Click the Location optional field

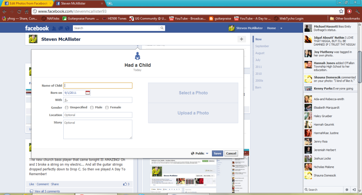tap(98, 115)
